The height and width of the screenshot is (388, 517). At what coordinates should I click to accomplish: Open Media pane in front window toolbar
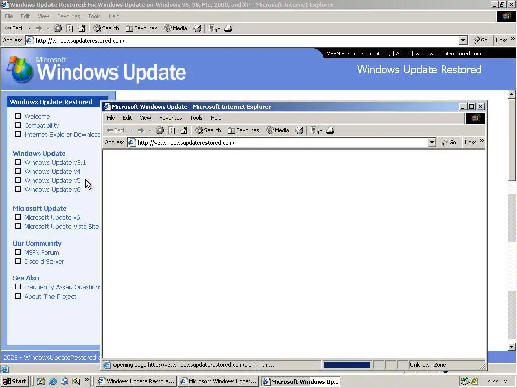point(278,130)
